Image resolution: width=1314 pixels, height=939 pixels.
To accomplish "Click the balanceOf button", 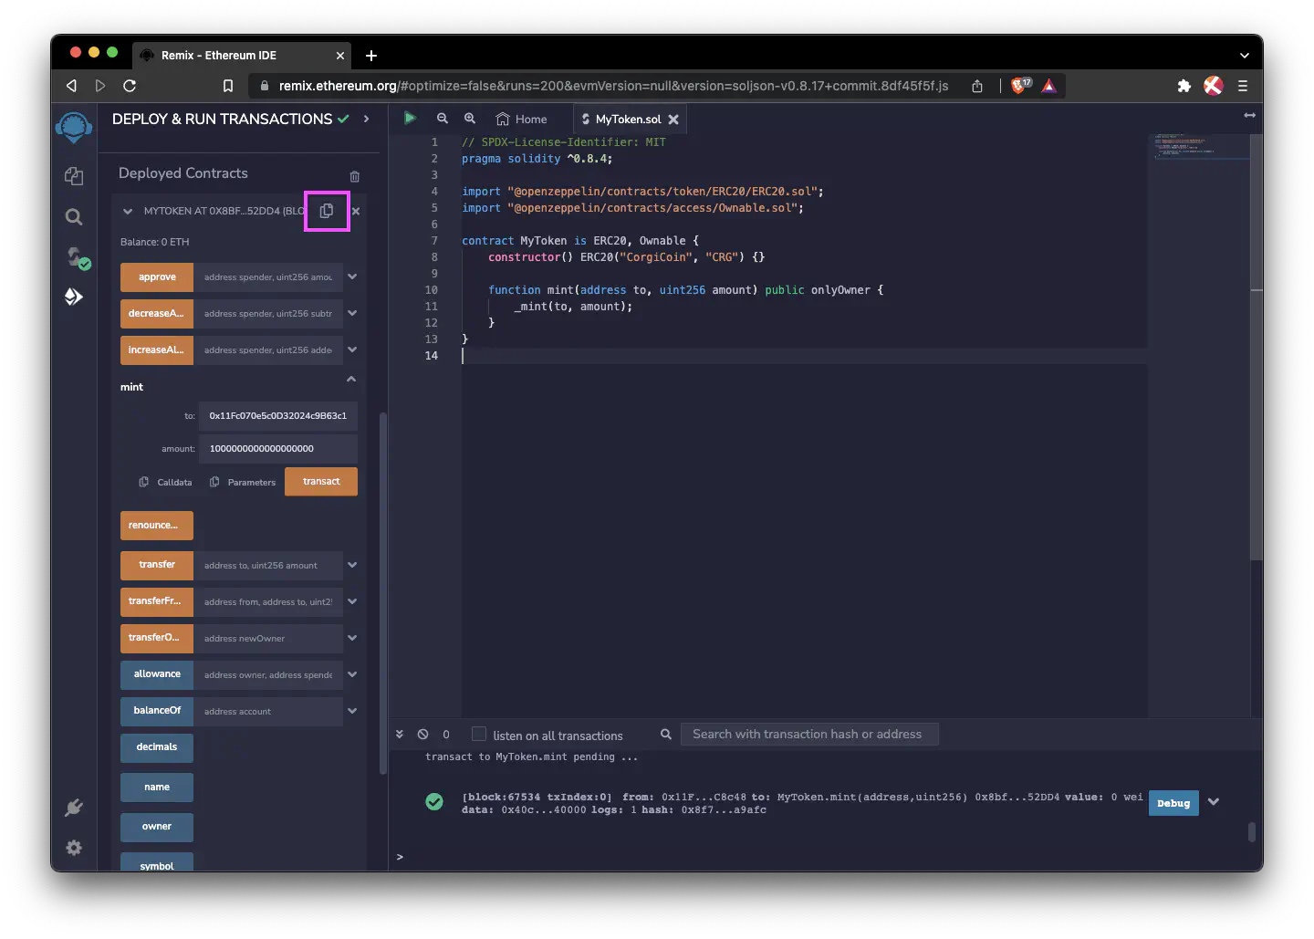I will (x=157, y=711).
